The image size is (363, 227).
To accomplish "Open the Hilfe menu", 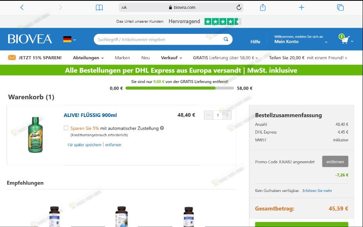I will pos(255,42).
